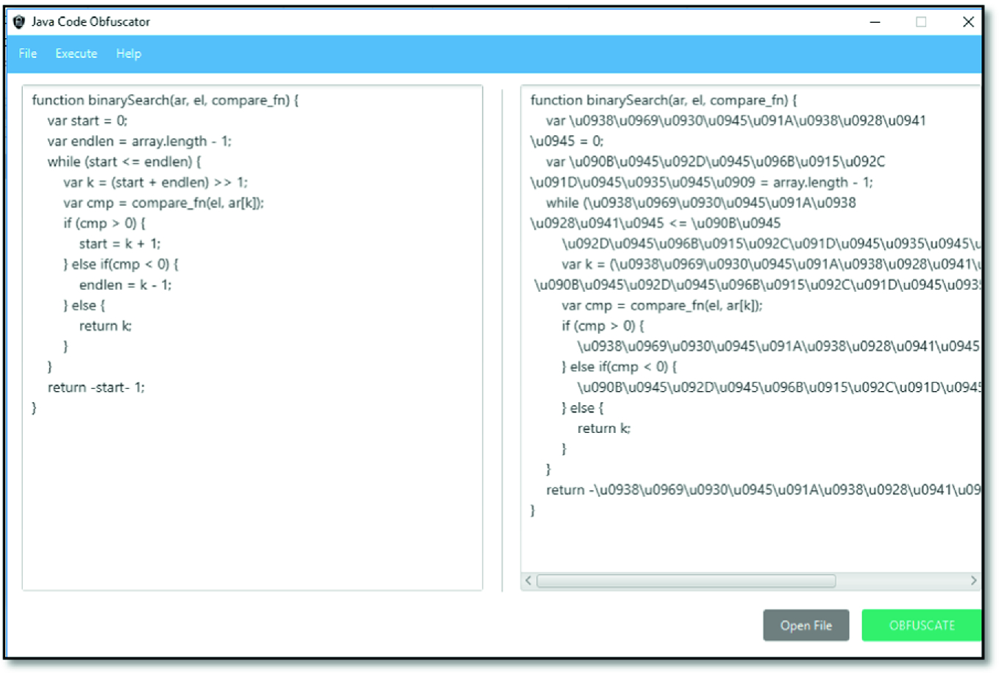Click the 'var endlen = array.length - 1;' line
The width and height of the screenshot is (999, 674).
140,141
